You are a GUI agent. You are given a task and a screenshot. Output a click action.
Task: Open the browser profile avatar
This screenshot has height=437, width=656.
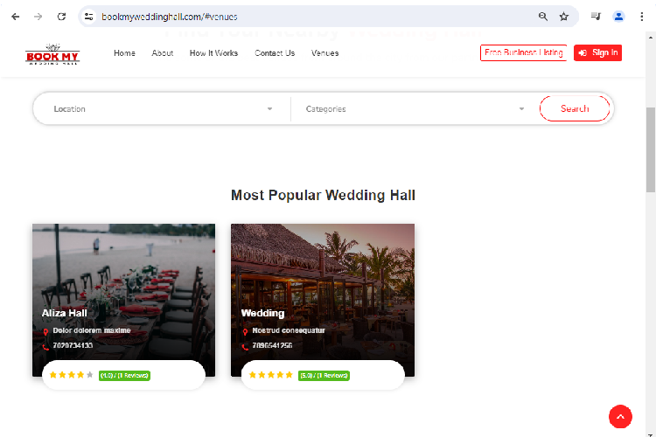click(618, 17)
